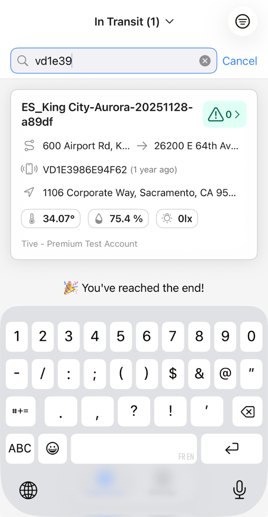Tap the globe key to switch keyboards
Image resolution: width=268 pixels, height=517 pixels.
pyautogui.click(x=28, y=490)
